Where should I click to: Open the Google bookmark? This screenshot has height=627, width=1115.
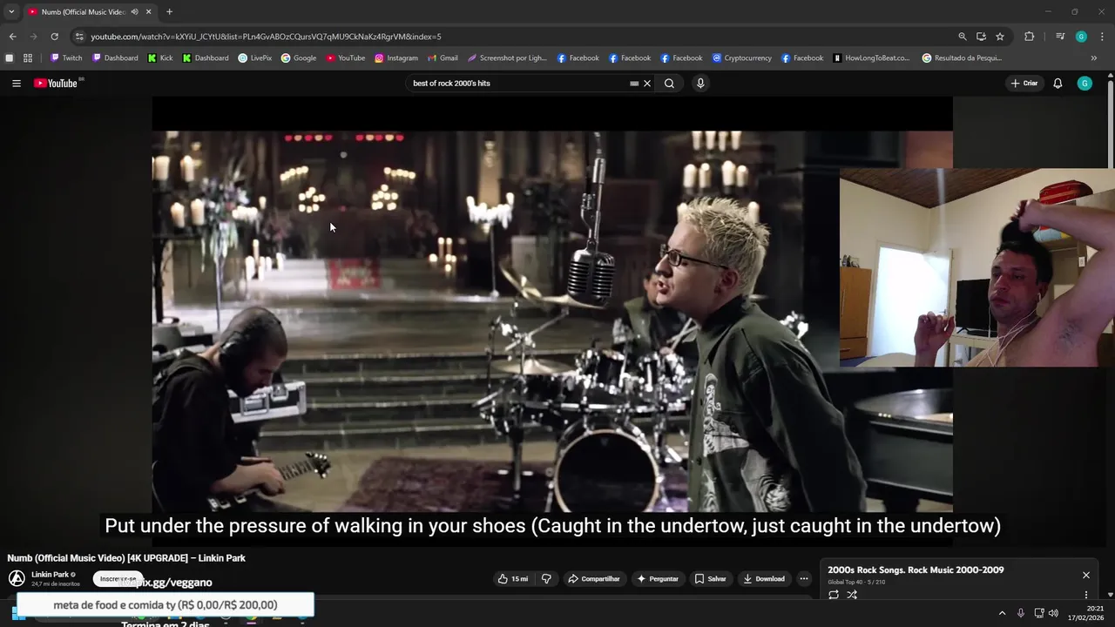(x=299, y=58)
